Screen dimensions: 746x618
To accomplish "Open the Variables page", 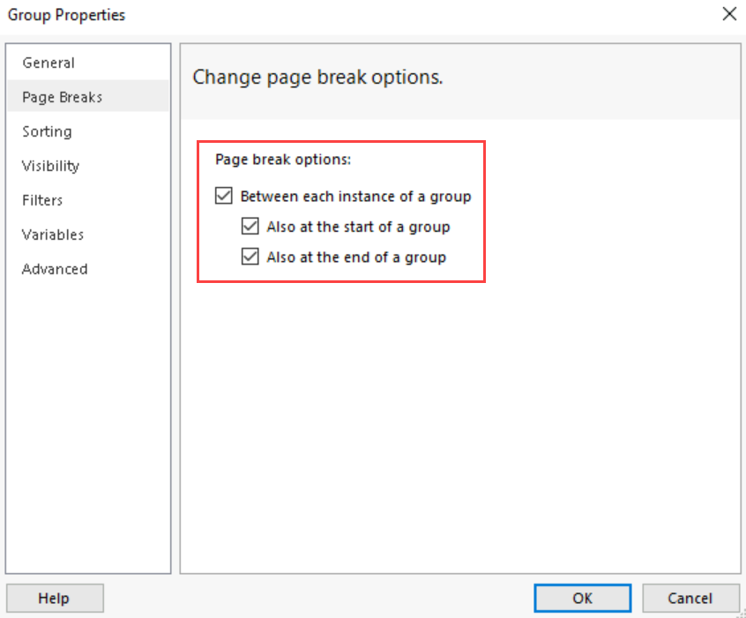I will click(88, 235).
